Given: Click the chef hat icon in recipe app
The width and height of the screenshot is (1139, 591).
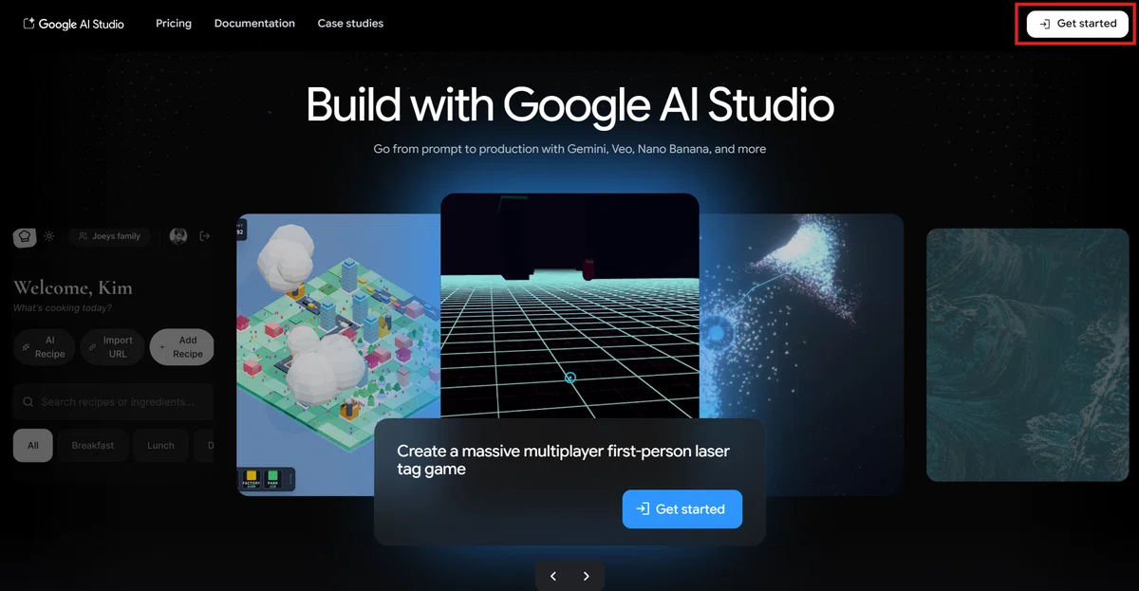Looking at the screenshot, I should 25,236.
